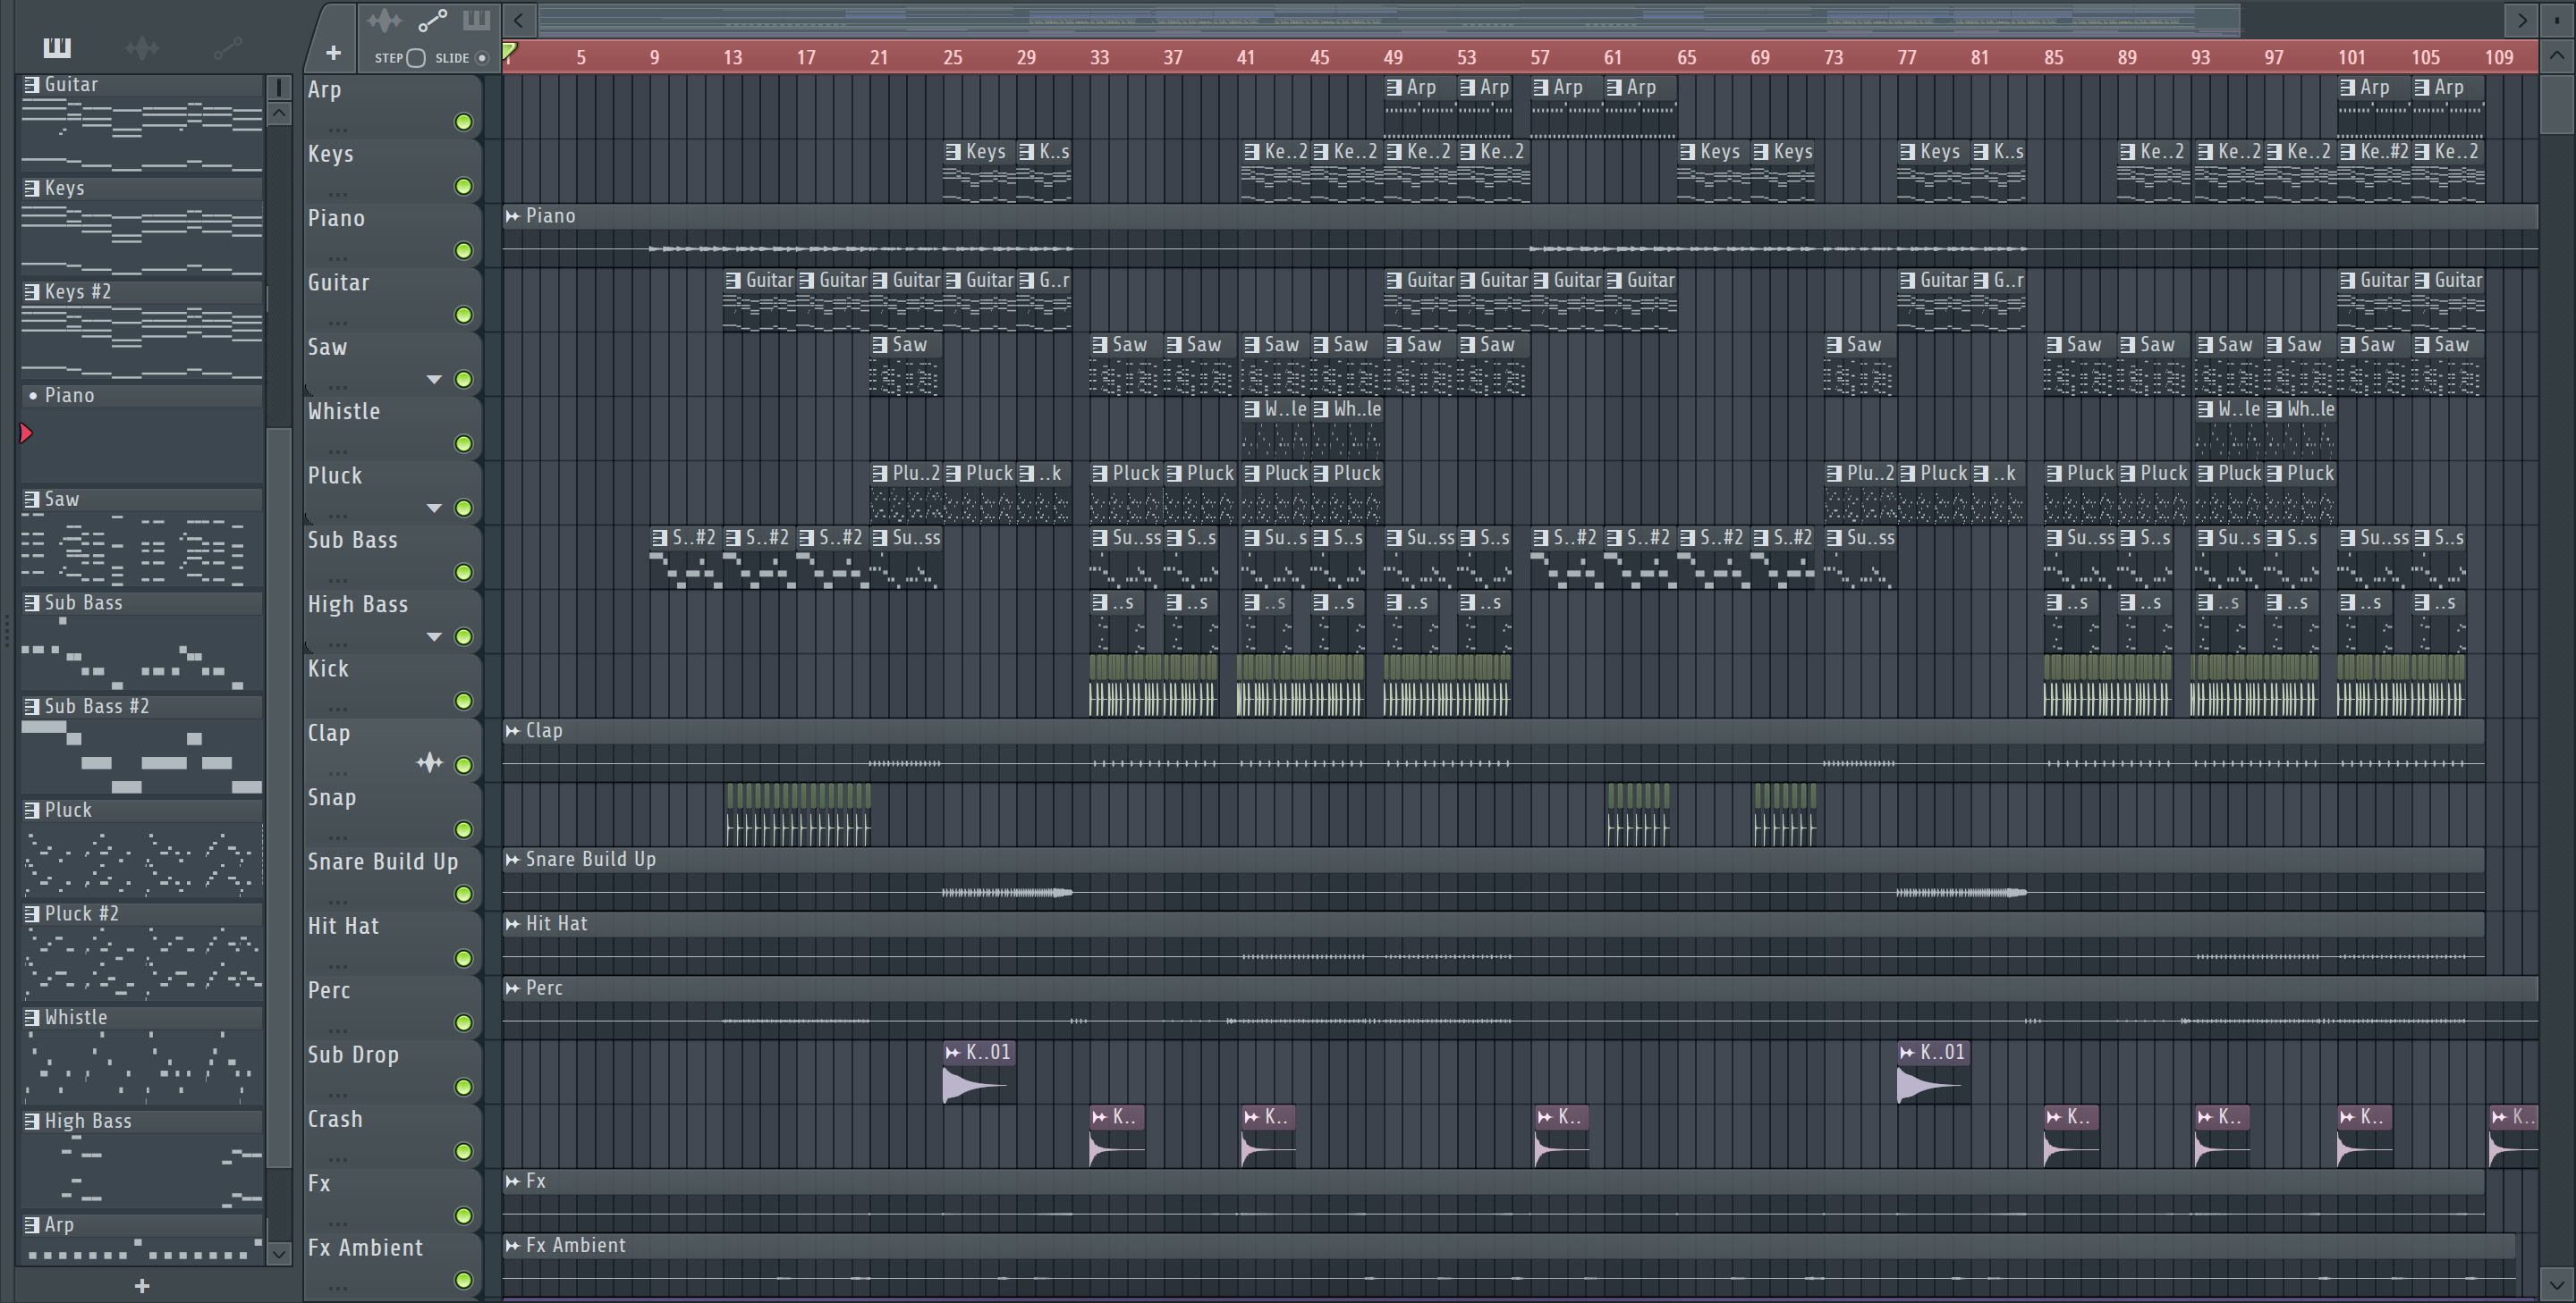Screen dimensions: 2576x1303
Task: Select the automation clips filter in picker
Action: (228, 47)
